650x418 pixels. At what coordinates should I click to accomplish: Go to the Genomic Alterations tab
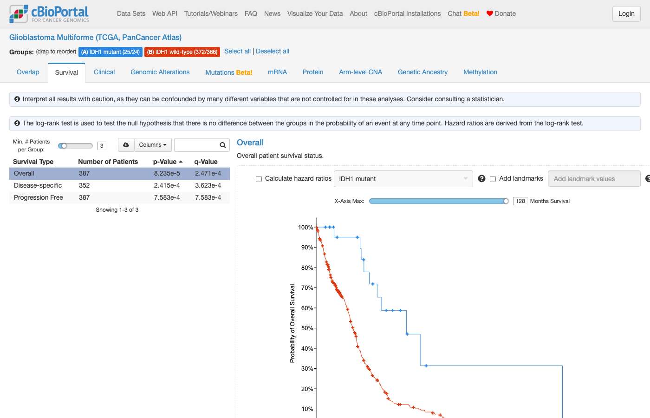coord(160,72)
